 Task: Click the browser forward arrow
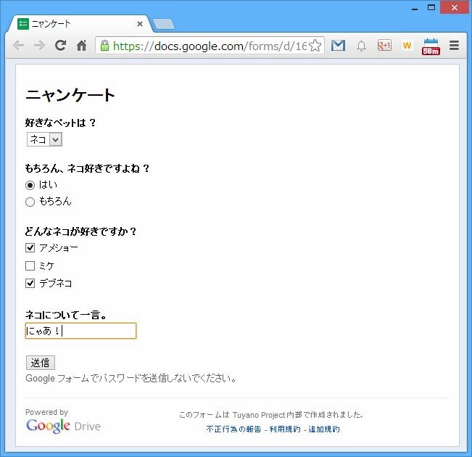[x=39, y=46]
